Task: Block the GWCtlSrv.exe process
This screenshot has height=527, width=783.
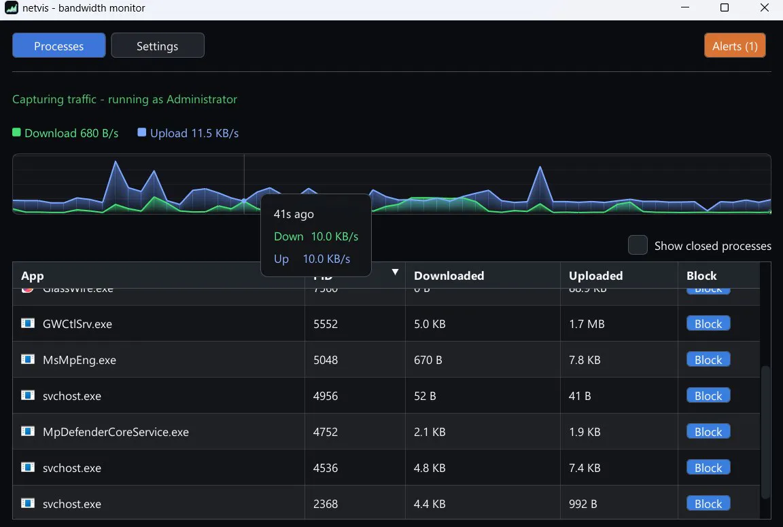Action: pyautogui.click(x=708, y=323)
